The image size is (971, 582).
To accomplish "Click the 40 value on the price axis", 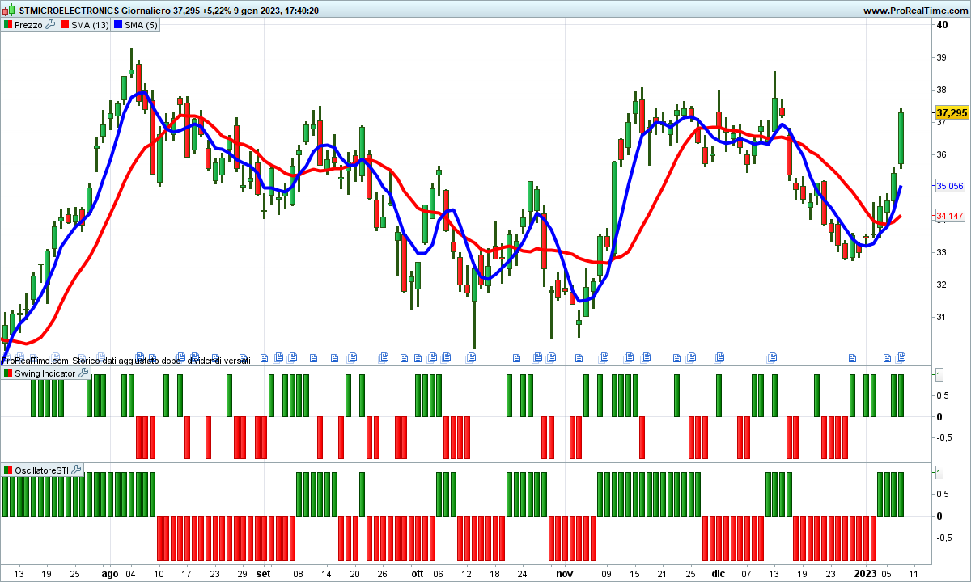I will click(942, 25).
